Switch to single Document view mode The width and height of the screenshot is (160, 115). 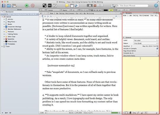coord(90,6)
